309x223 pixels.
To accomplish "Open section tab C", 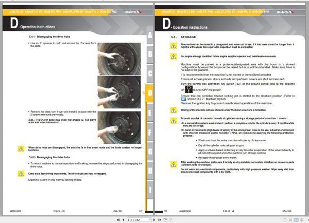I will tap(150, 73).
